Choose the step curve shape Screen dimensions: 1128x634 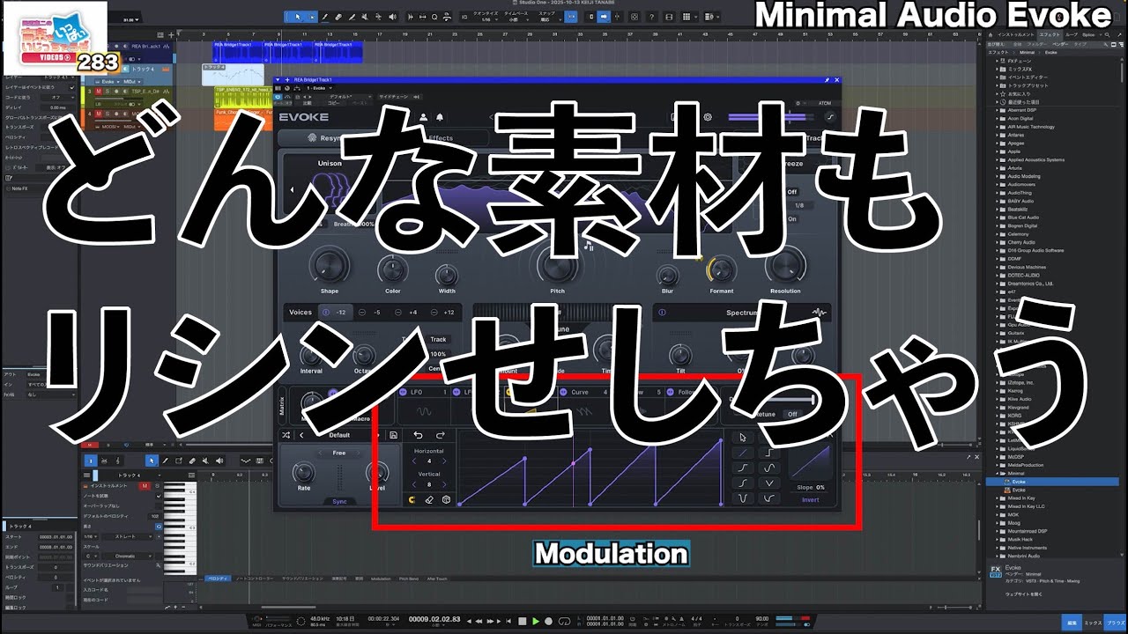[768, 453]
